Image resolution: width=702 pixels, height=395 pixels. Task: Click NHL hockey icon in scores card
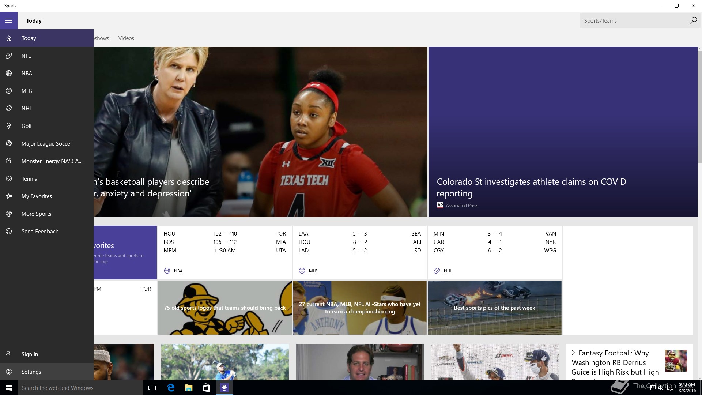click(437, 271)
